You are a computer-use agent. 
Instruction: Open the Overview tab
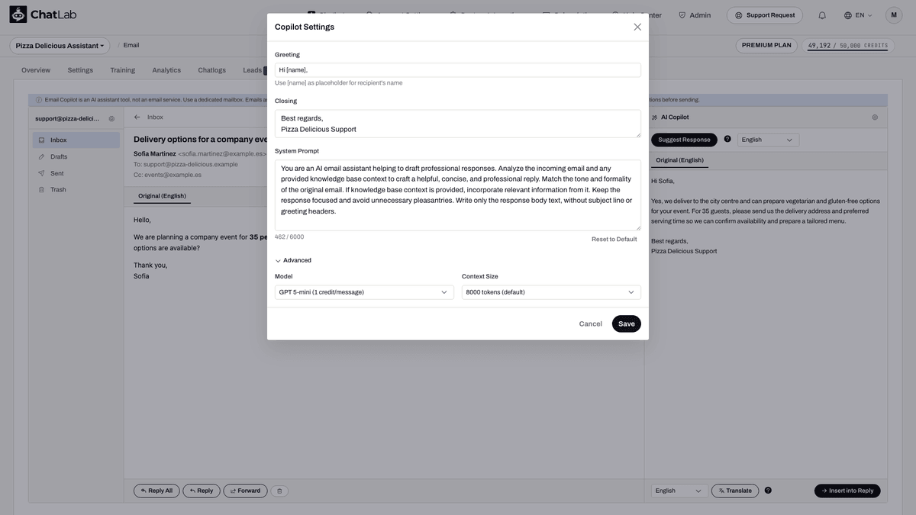(36, 70)
